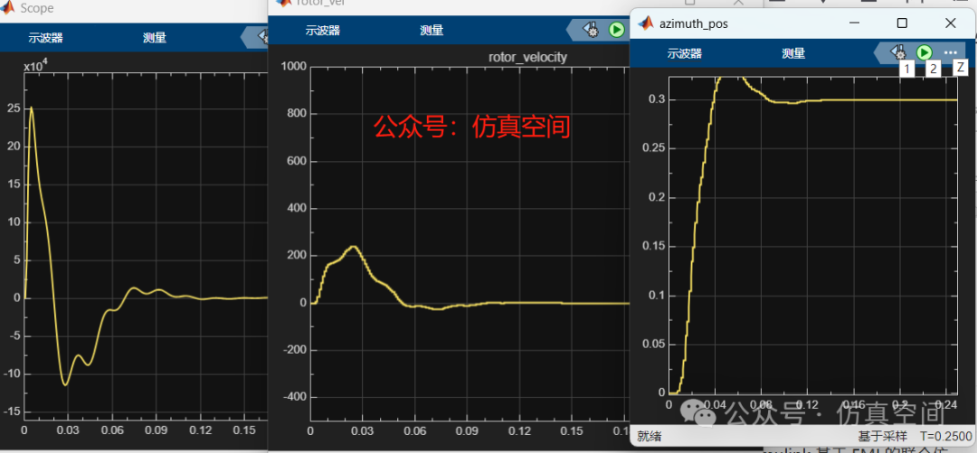Run simulation from azimuth_pos window toolbar

tap(924, 52)
